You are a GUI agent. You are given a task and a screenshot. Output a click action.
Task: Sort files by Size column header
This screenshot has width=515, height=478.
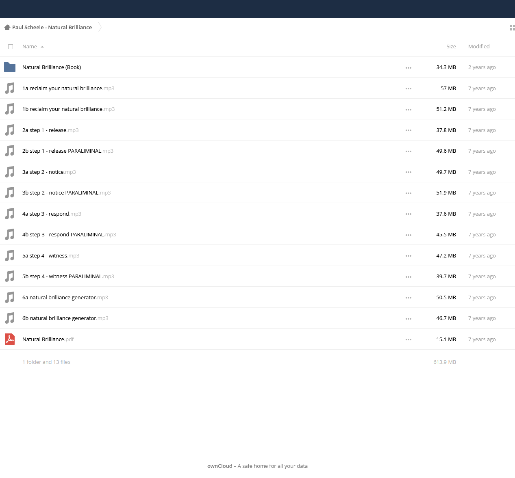[451, 47]
